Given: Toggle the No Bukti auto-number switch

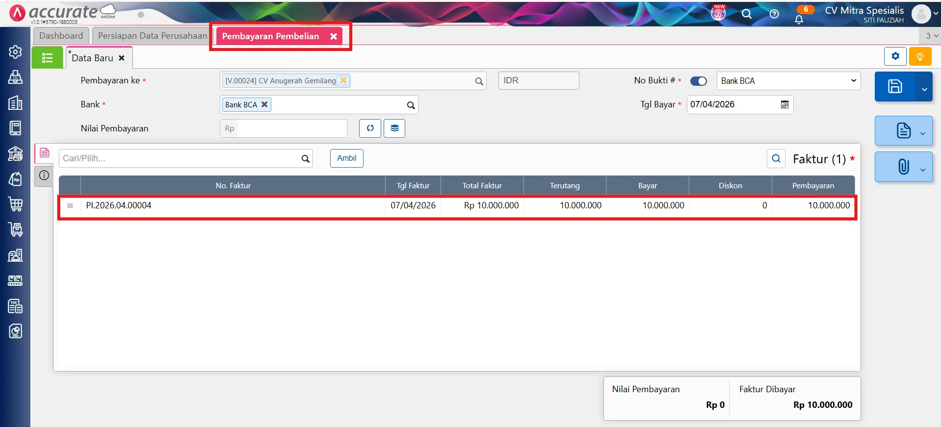Looking at the screenshot, I should point(698,81).
